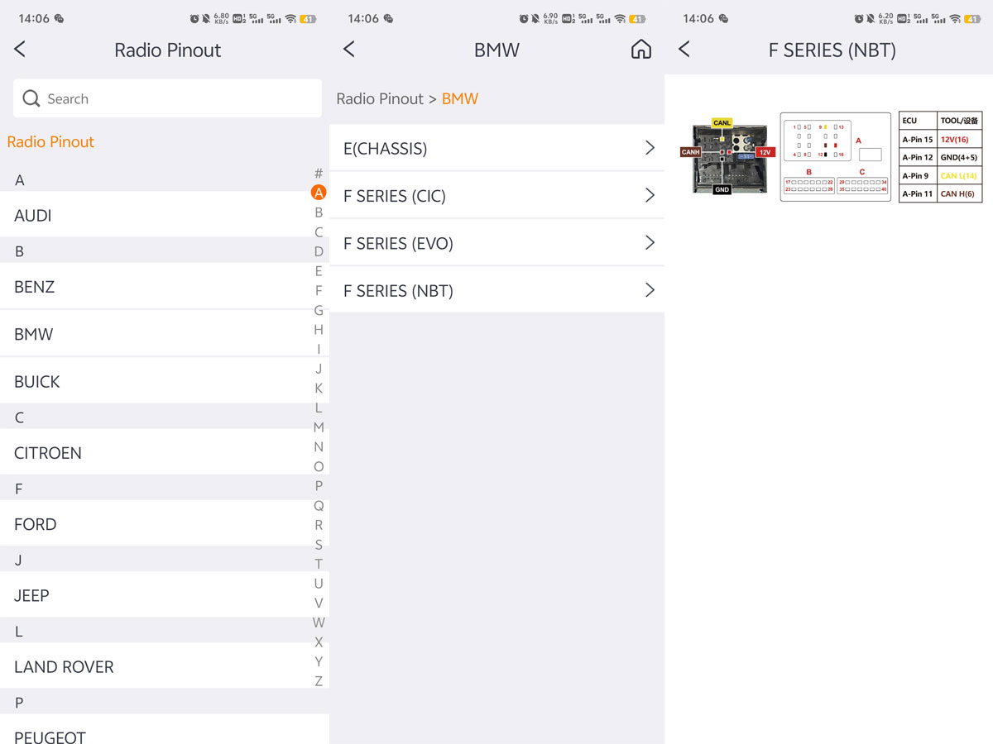The image size is (993, 744).
Task: View the pin layout diagram A B C
Action: tap(835, 157)
